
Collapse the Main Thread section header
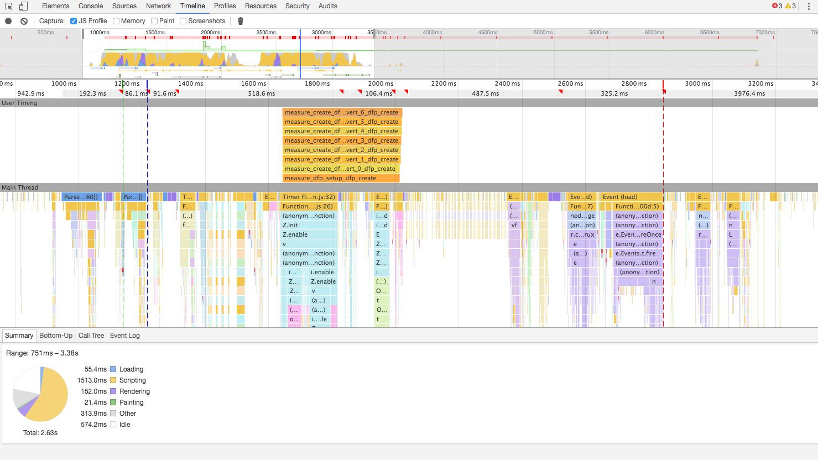pos(409,187)
